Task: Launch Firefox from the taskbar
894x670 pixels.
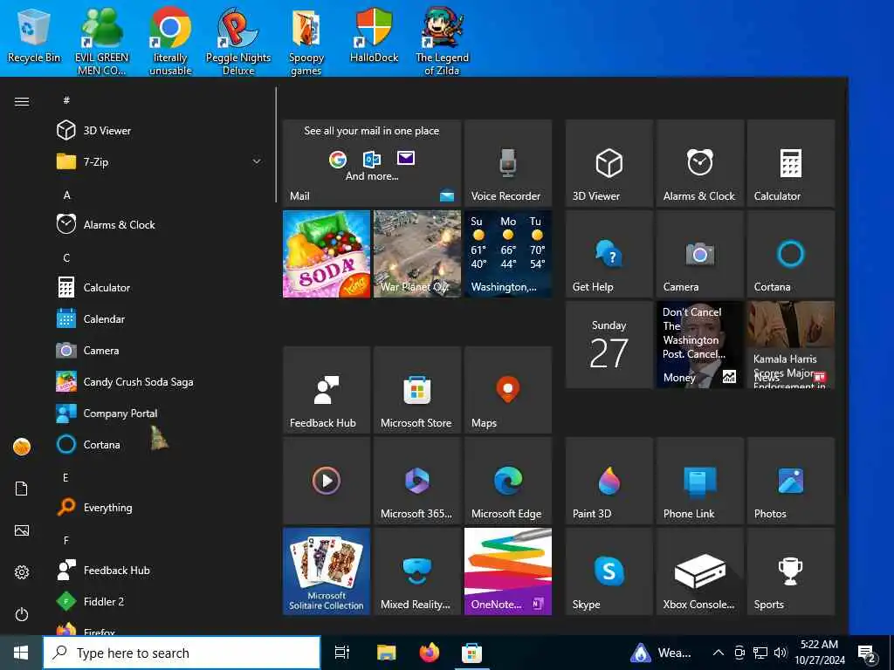Action: (430, 653)
